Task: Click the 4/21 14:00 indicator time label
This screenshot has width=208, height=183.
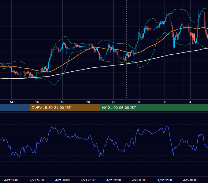Action: point(11,180)
